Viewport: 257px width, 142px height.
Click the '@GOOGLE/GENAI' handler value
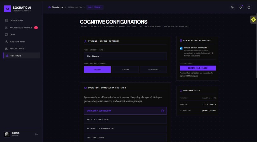[209, 111]
